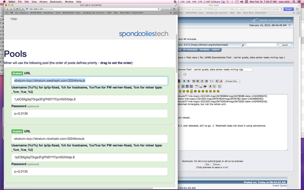
Task: Click the nicehash pool URL field
Action: (90, 139)
